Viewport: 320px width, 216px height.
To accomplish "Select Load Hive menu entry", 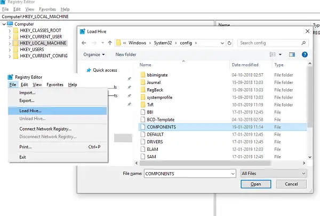I will click(58, 111).
